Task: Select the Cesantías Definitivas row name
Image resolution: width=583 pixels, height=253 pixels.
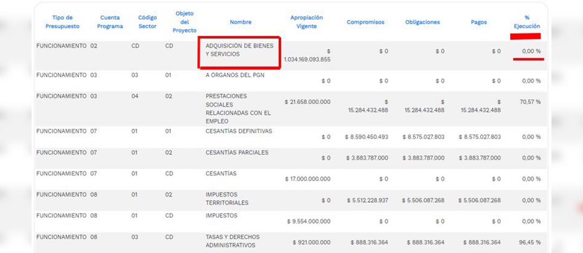Action: [239, 131]
